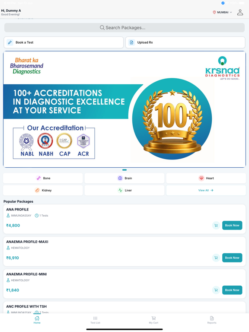Viewport: 249px width, 332px height.
Task: Open ANAEMIA PROFILE-MINI package title
Action: tap(26, 274)
